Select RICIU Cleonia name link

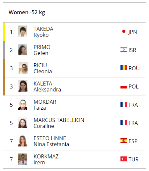click(43, 68)
